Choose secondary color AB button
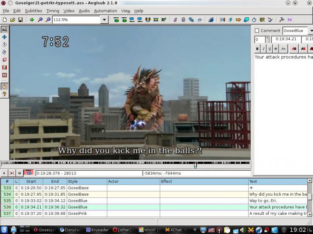This screenshot has width=313, height=234. (303, 49)
